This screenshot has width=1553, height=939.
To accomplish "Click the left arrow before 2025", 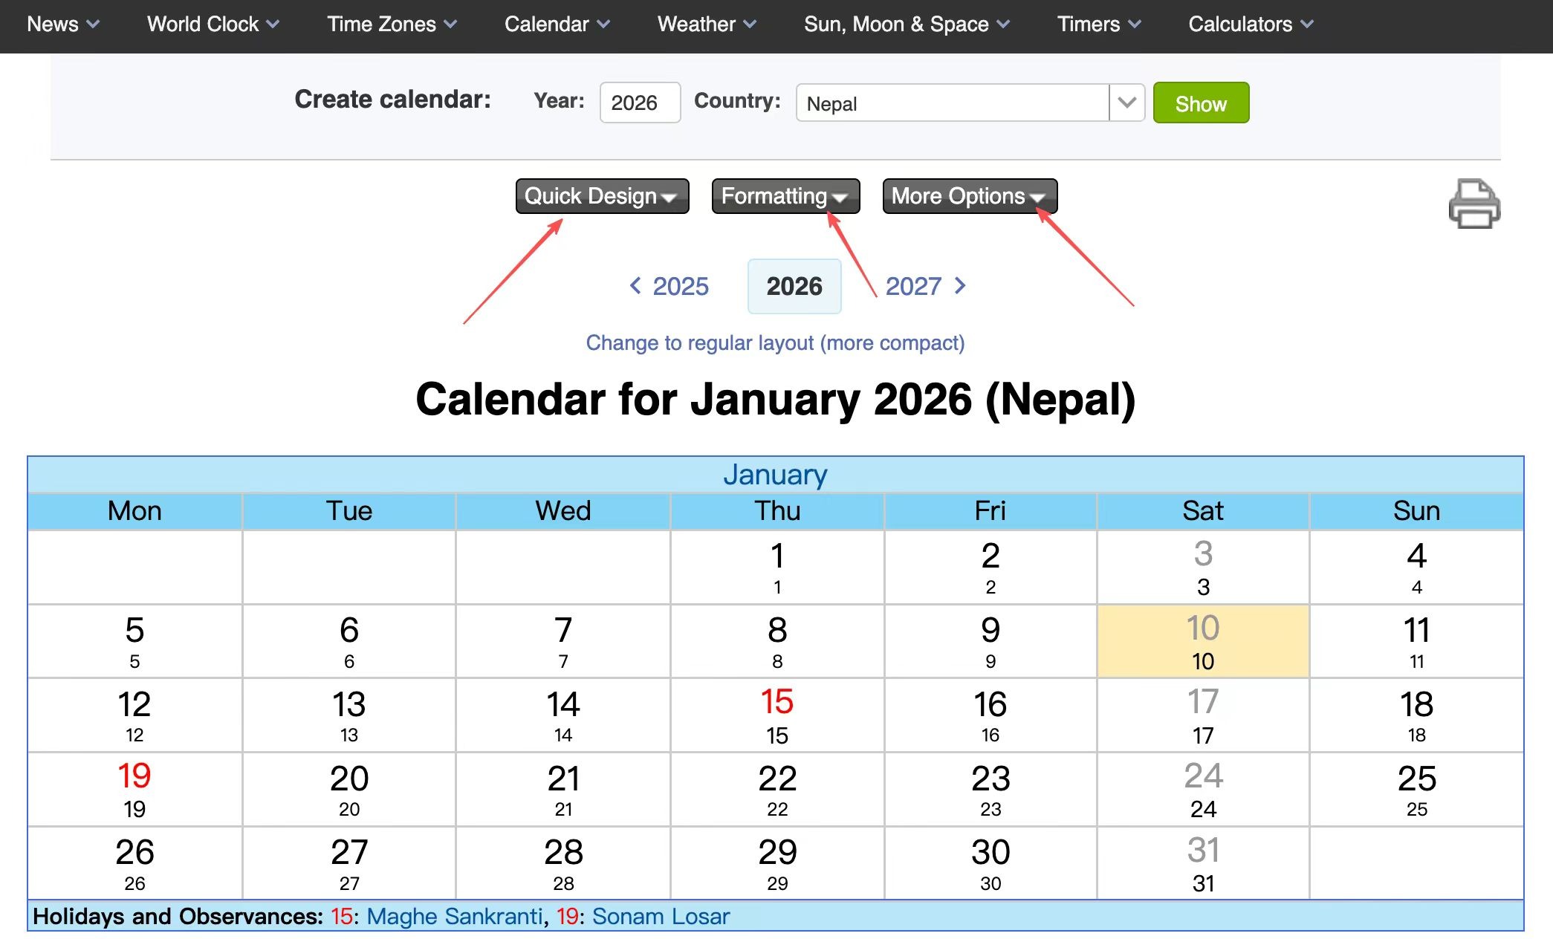I will coord(635,286).
